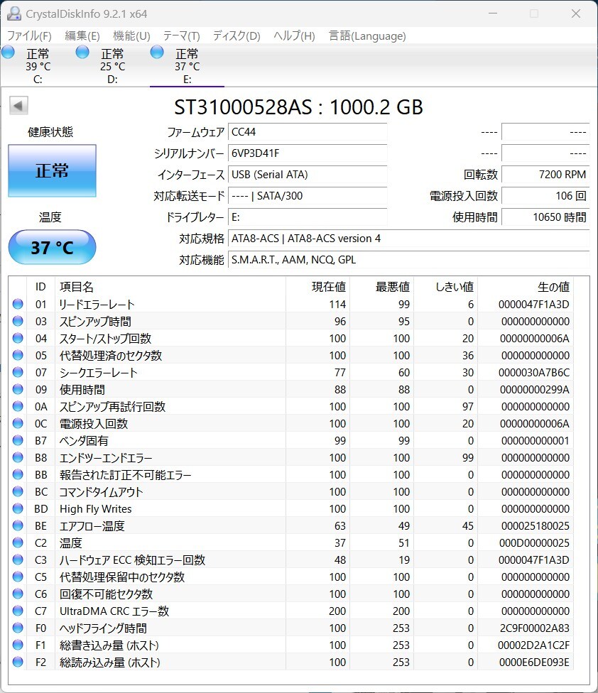This screenshot has width=598, height=693.
Task: Click the power-on hours field 10650 時間
Action: tap(545, 217)
